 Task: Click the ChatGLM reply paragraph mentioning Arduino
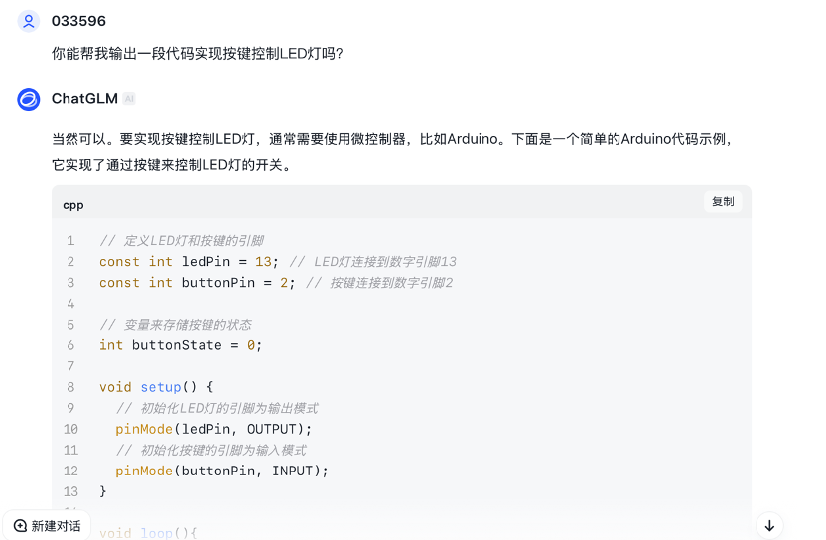392,152
